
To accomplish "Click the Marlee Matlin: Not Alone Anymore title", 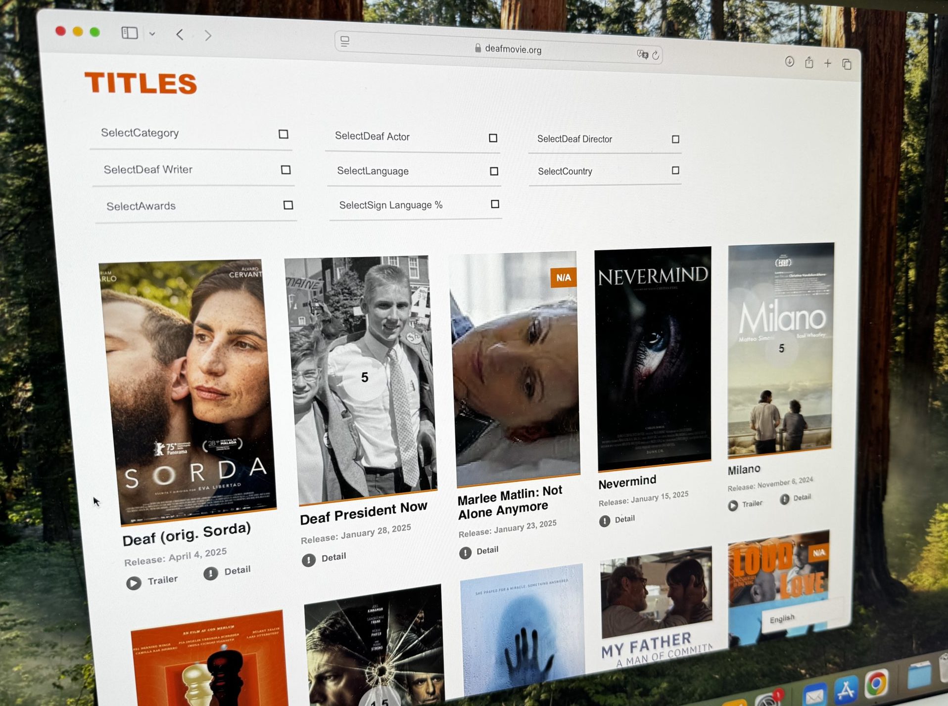I will click(x=510, y=502).
